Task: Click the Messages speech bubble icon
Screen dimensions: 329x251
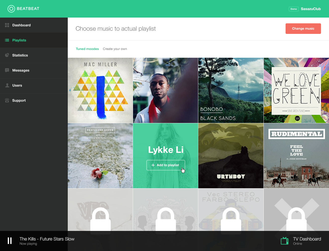Action: (7, 70)
